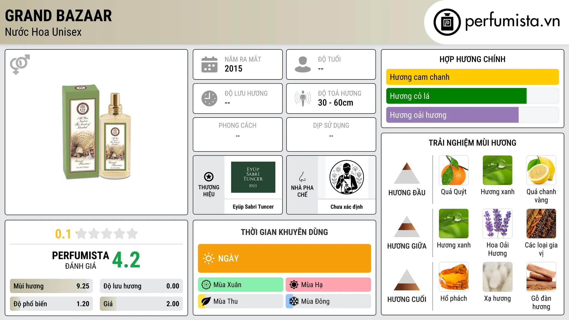
Task: Click the perfumer illustration icon
Action: [346, 177]
